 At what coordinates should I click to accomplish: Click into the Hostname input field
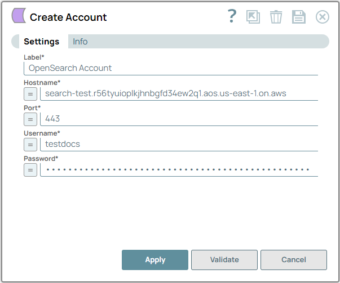coord(179,94)
